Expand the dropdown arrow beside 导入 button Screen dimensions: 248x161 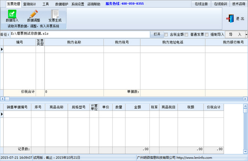click(x=246, y=34)
